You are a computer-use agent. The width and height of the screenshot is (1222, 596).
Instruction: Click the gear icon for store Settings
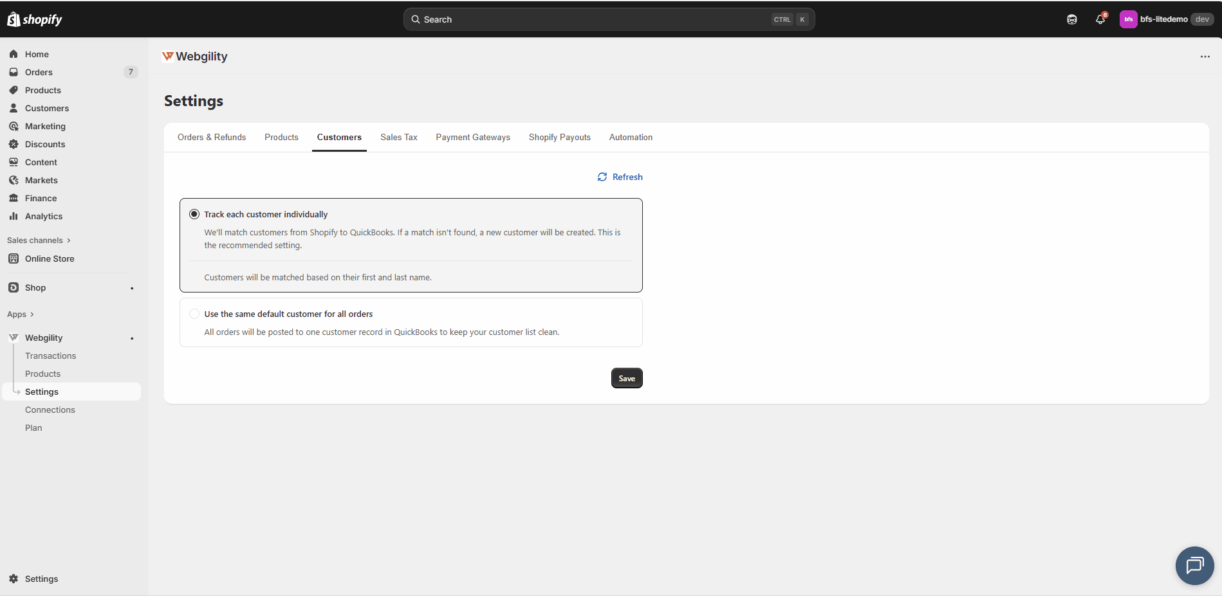14,579
